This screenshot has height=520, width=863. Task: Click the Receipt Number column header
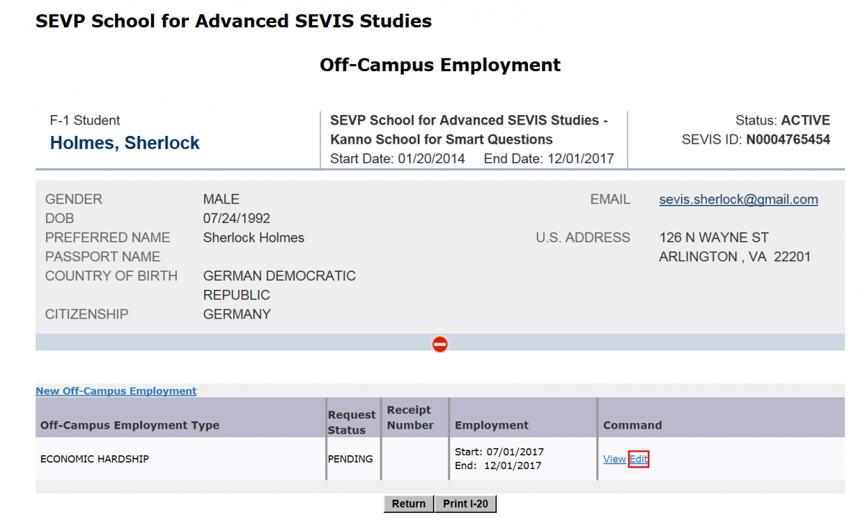410,417
